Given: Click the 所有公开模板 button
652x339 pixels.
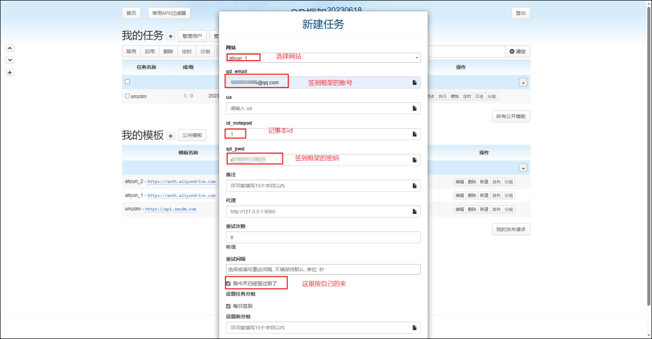Looking at the screenshot, I should pyautogui.click(x=510, y=117).
